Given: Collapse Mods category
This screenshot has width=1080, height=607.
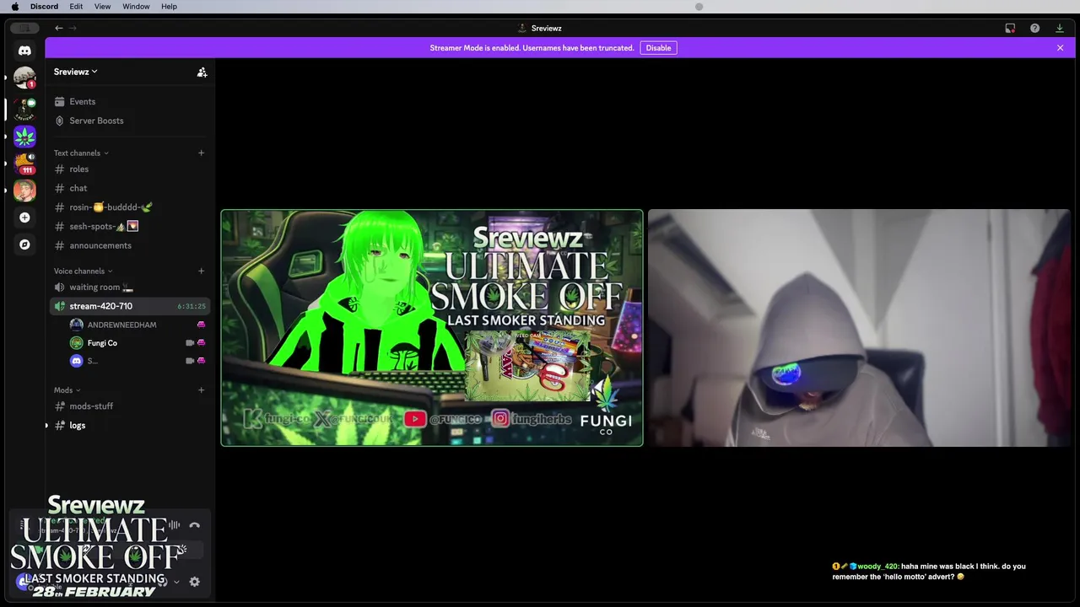Looking at the screenshot, I should click(x=67, y=390).
